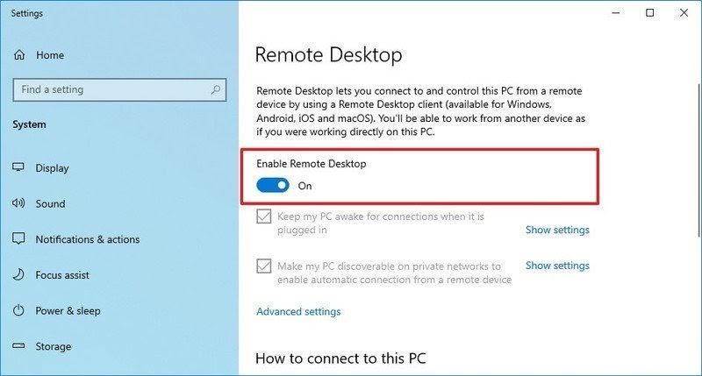Maximize the Settings window

pyautogui.click(x=649, y=13)
